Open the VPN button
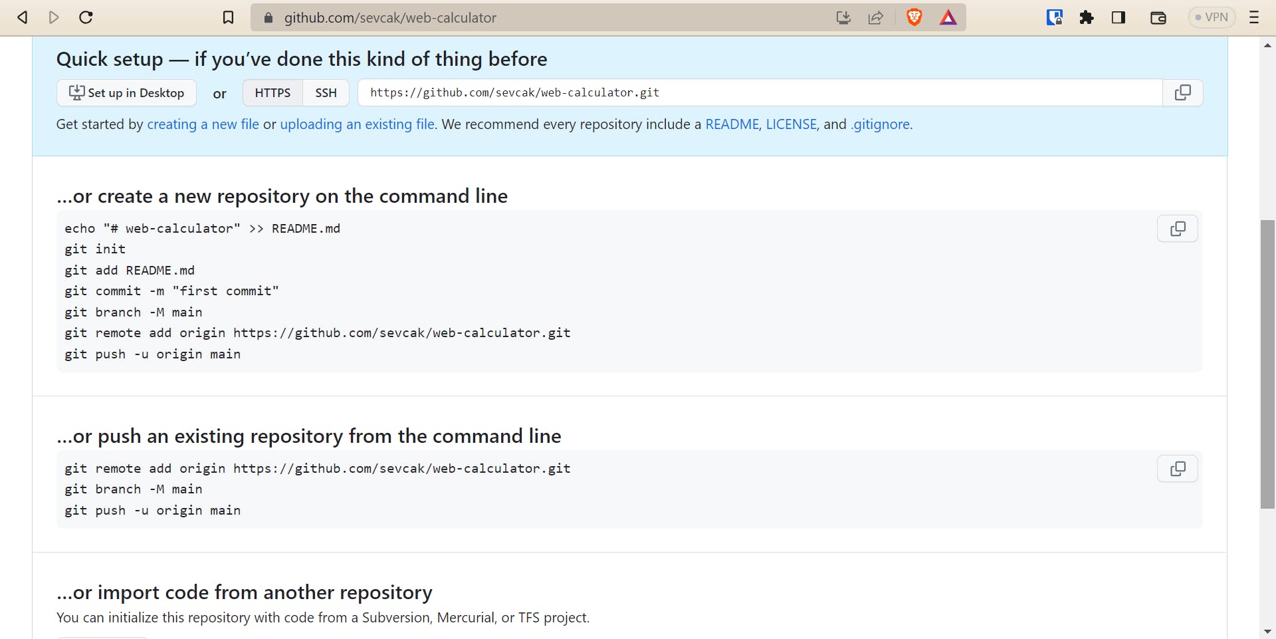 (1212, 17)
